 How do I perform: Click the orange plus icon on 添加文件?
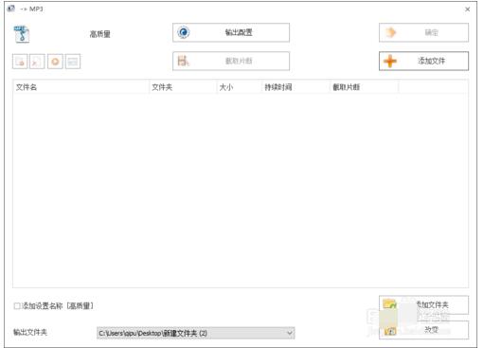pos(390,61)
